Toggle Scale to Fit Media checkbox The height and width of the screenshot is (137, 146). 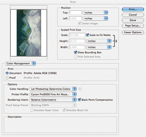[x=87, y=35]
